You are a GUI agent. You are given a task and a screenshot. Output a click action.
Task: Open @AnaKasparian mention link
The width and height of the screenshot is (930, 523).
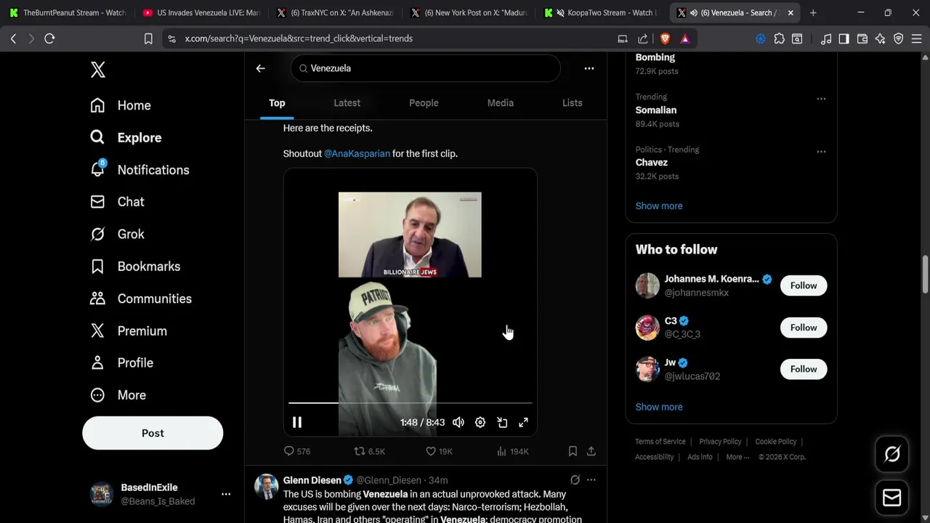coord(357,153)
